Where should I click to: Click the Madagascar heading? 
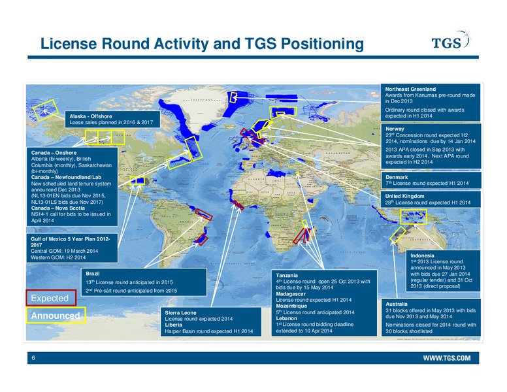tap(291, 294)
